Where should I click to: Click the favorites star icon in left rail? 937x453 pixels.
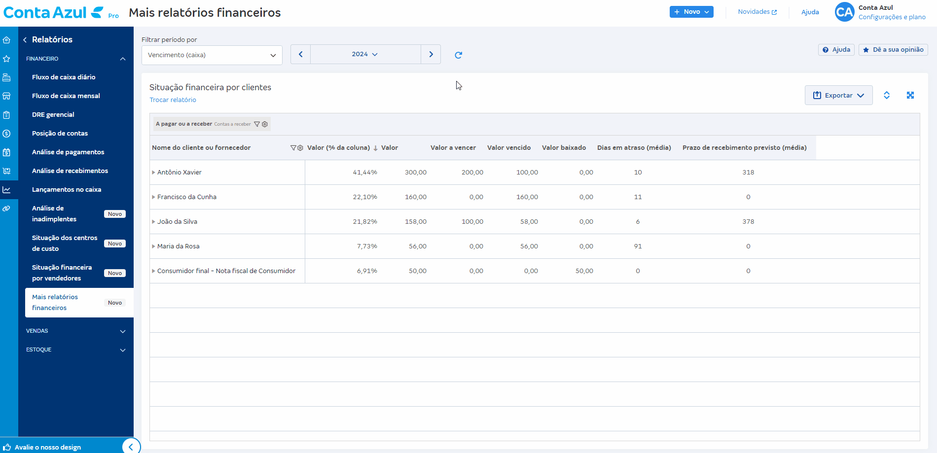coord(6,59)
